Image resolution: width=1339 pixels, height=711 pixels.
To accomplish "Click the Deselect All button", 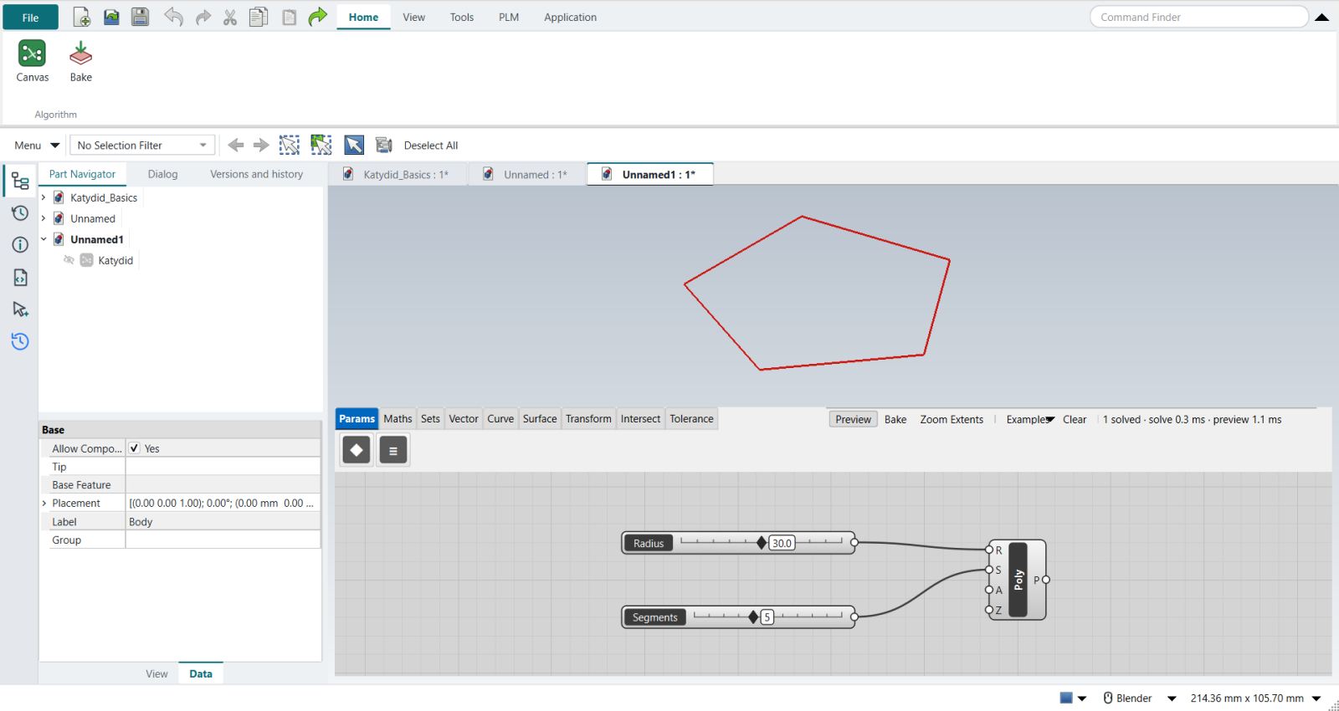I will (431, 146).
